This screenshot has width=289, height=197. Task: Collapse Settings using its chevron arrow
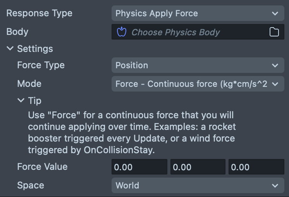tap(10, 49)
